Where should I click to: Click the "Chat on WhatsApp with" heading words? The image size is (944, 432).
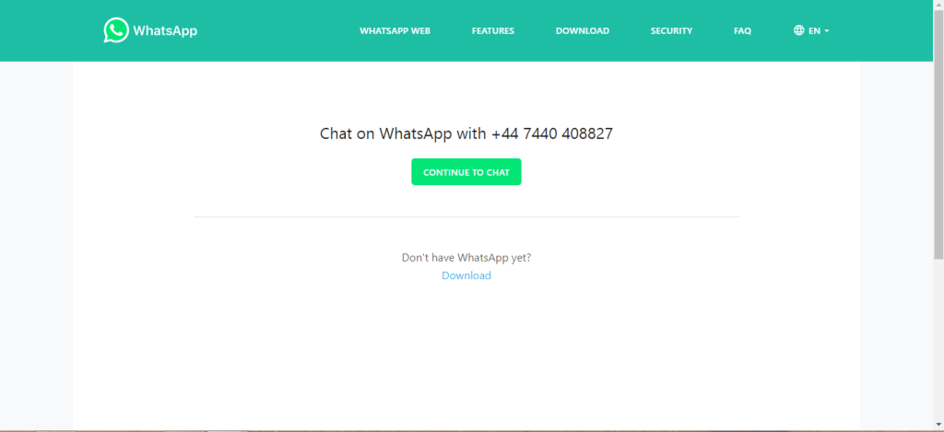pos(403,134)
